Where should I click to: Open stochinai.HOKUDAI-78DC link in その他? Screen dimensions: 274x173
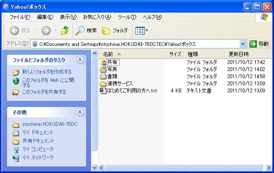click(50, 124)
